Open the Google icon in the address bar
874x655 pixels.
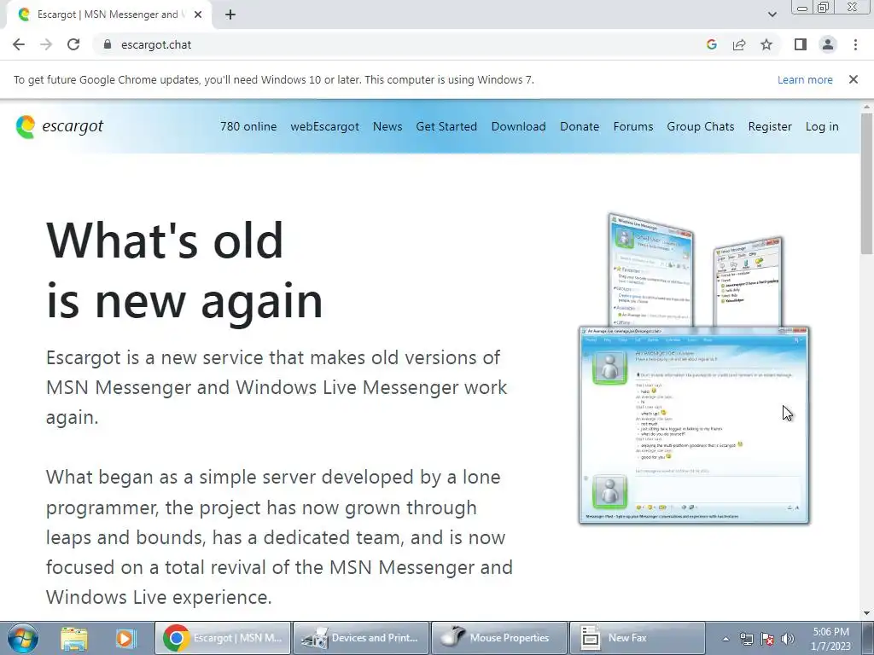coord(711,44)
